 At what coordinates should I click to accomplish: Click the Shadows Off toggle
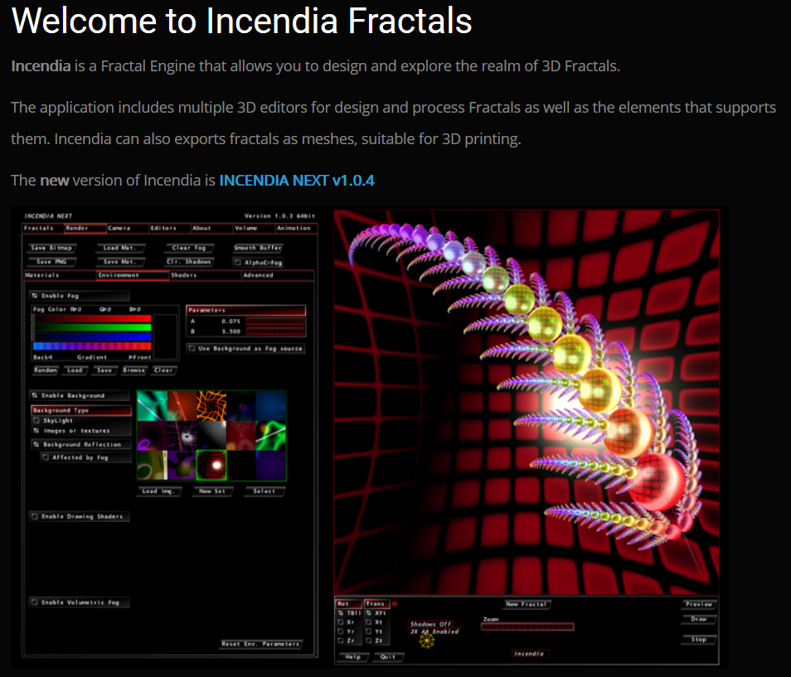coord(430,624)
